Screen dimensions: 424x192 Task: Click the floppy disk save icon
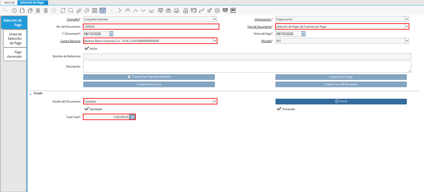pos(54,11)
